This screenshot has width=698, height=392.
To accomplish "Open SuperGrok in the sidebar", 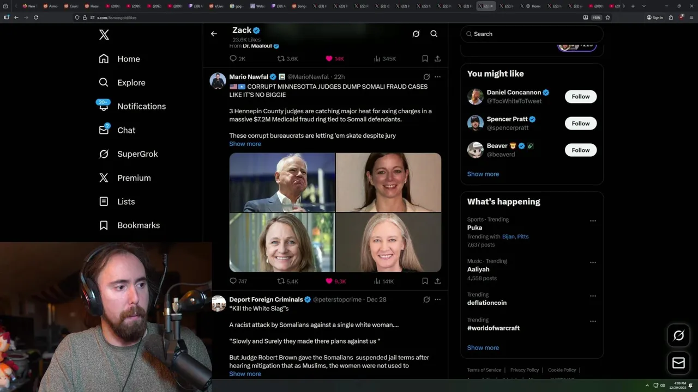I will 128,154.
